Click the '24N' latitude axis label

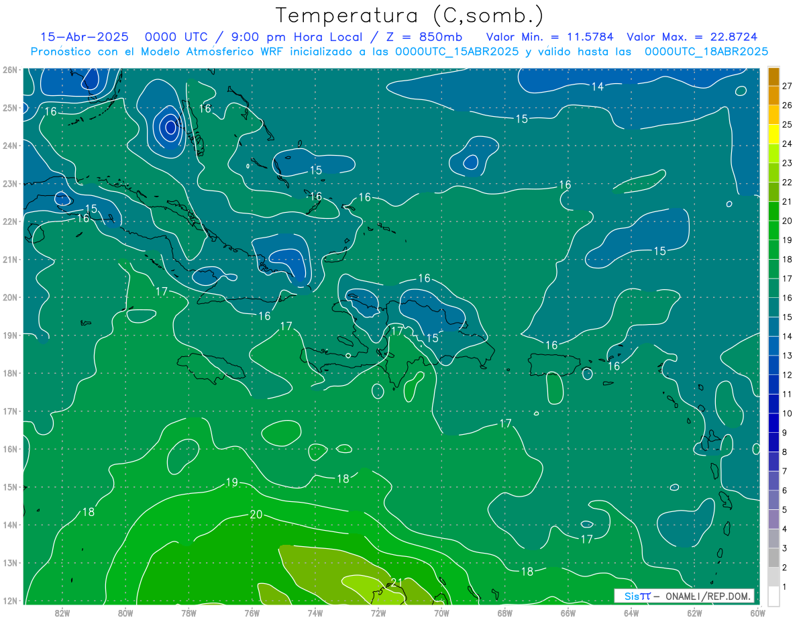[10, 146]
